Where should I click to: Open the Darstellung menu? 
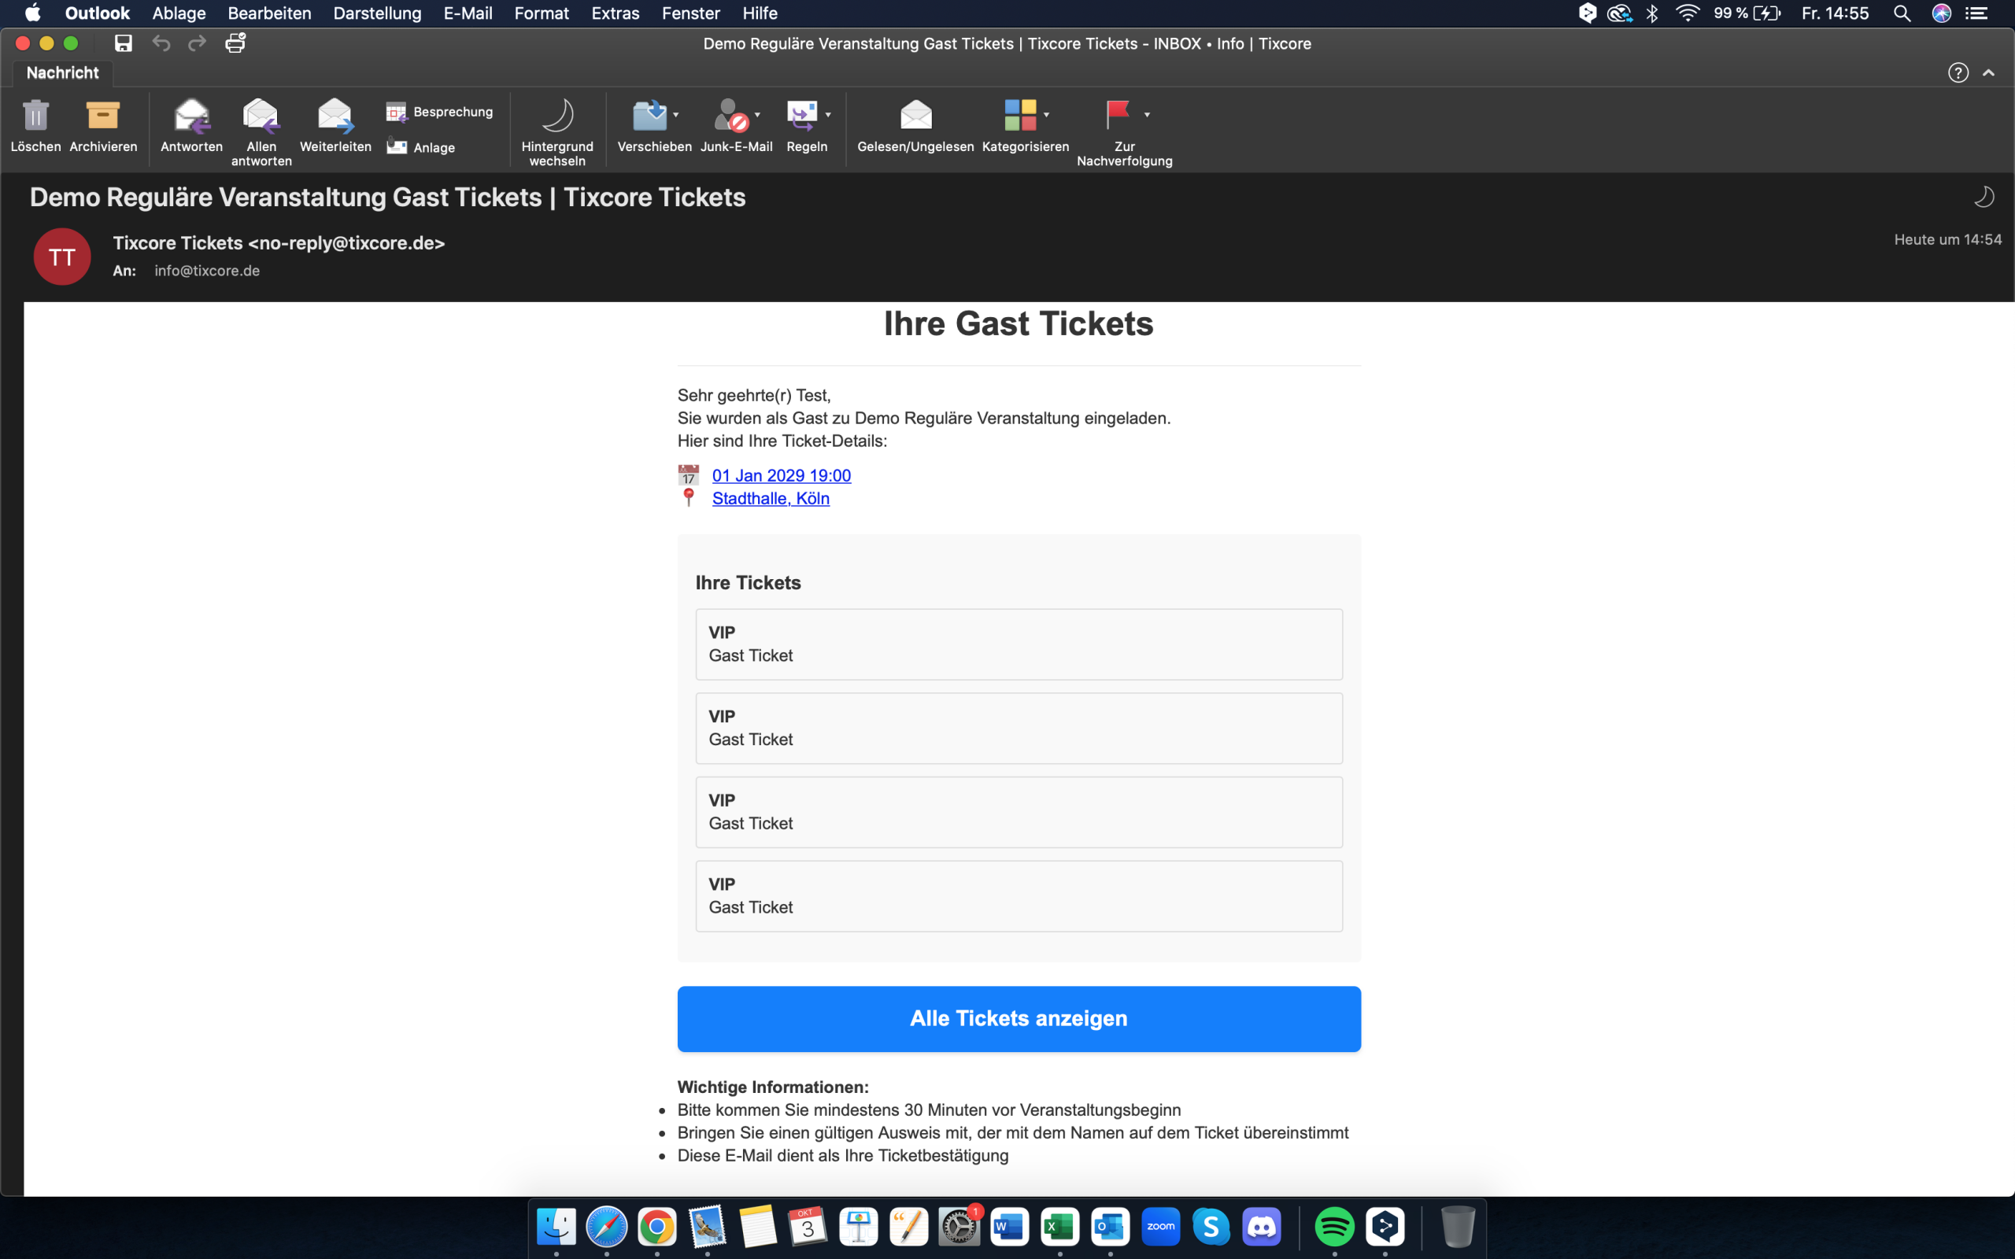376,13
